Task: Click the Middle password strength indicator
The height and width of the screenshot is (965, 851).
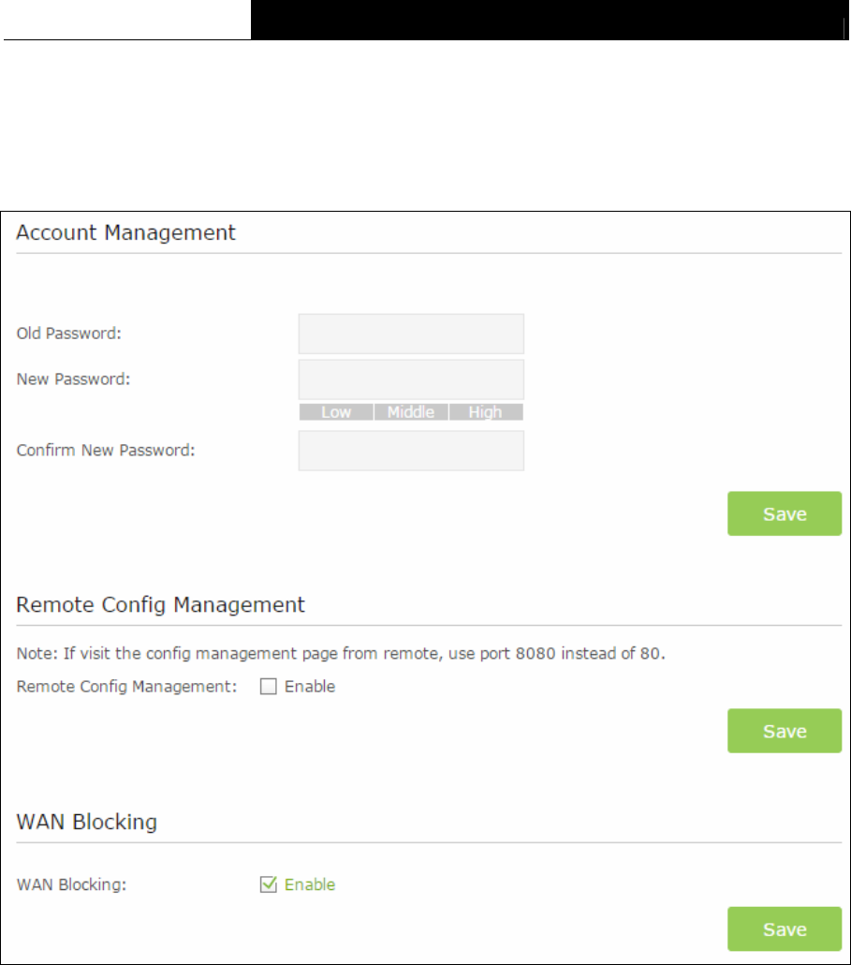Action: click(x=411, y=411)
